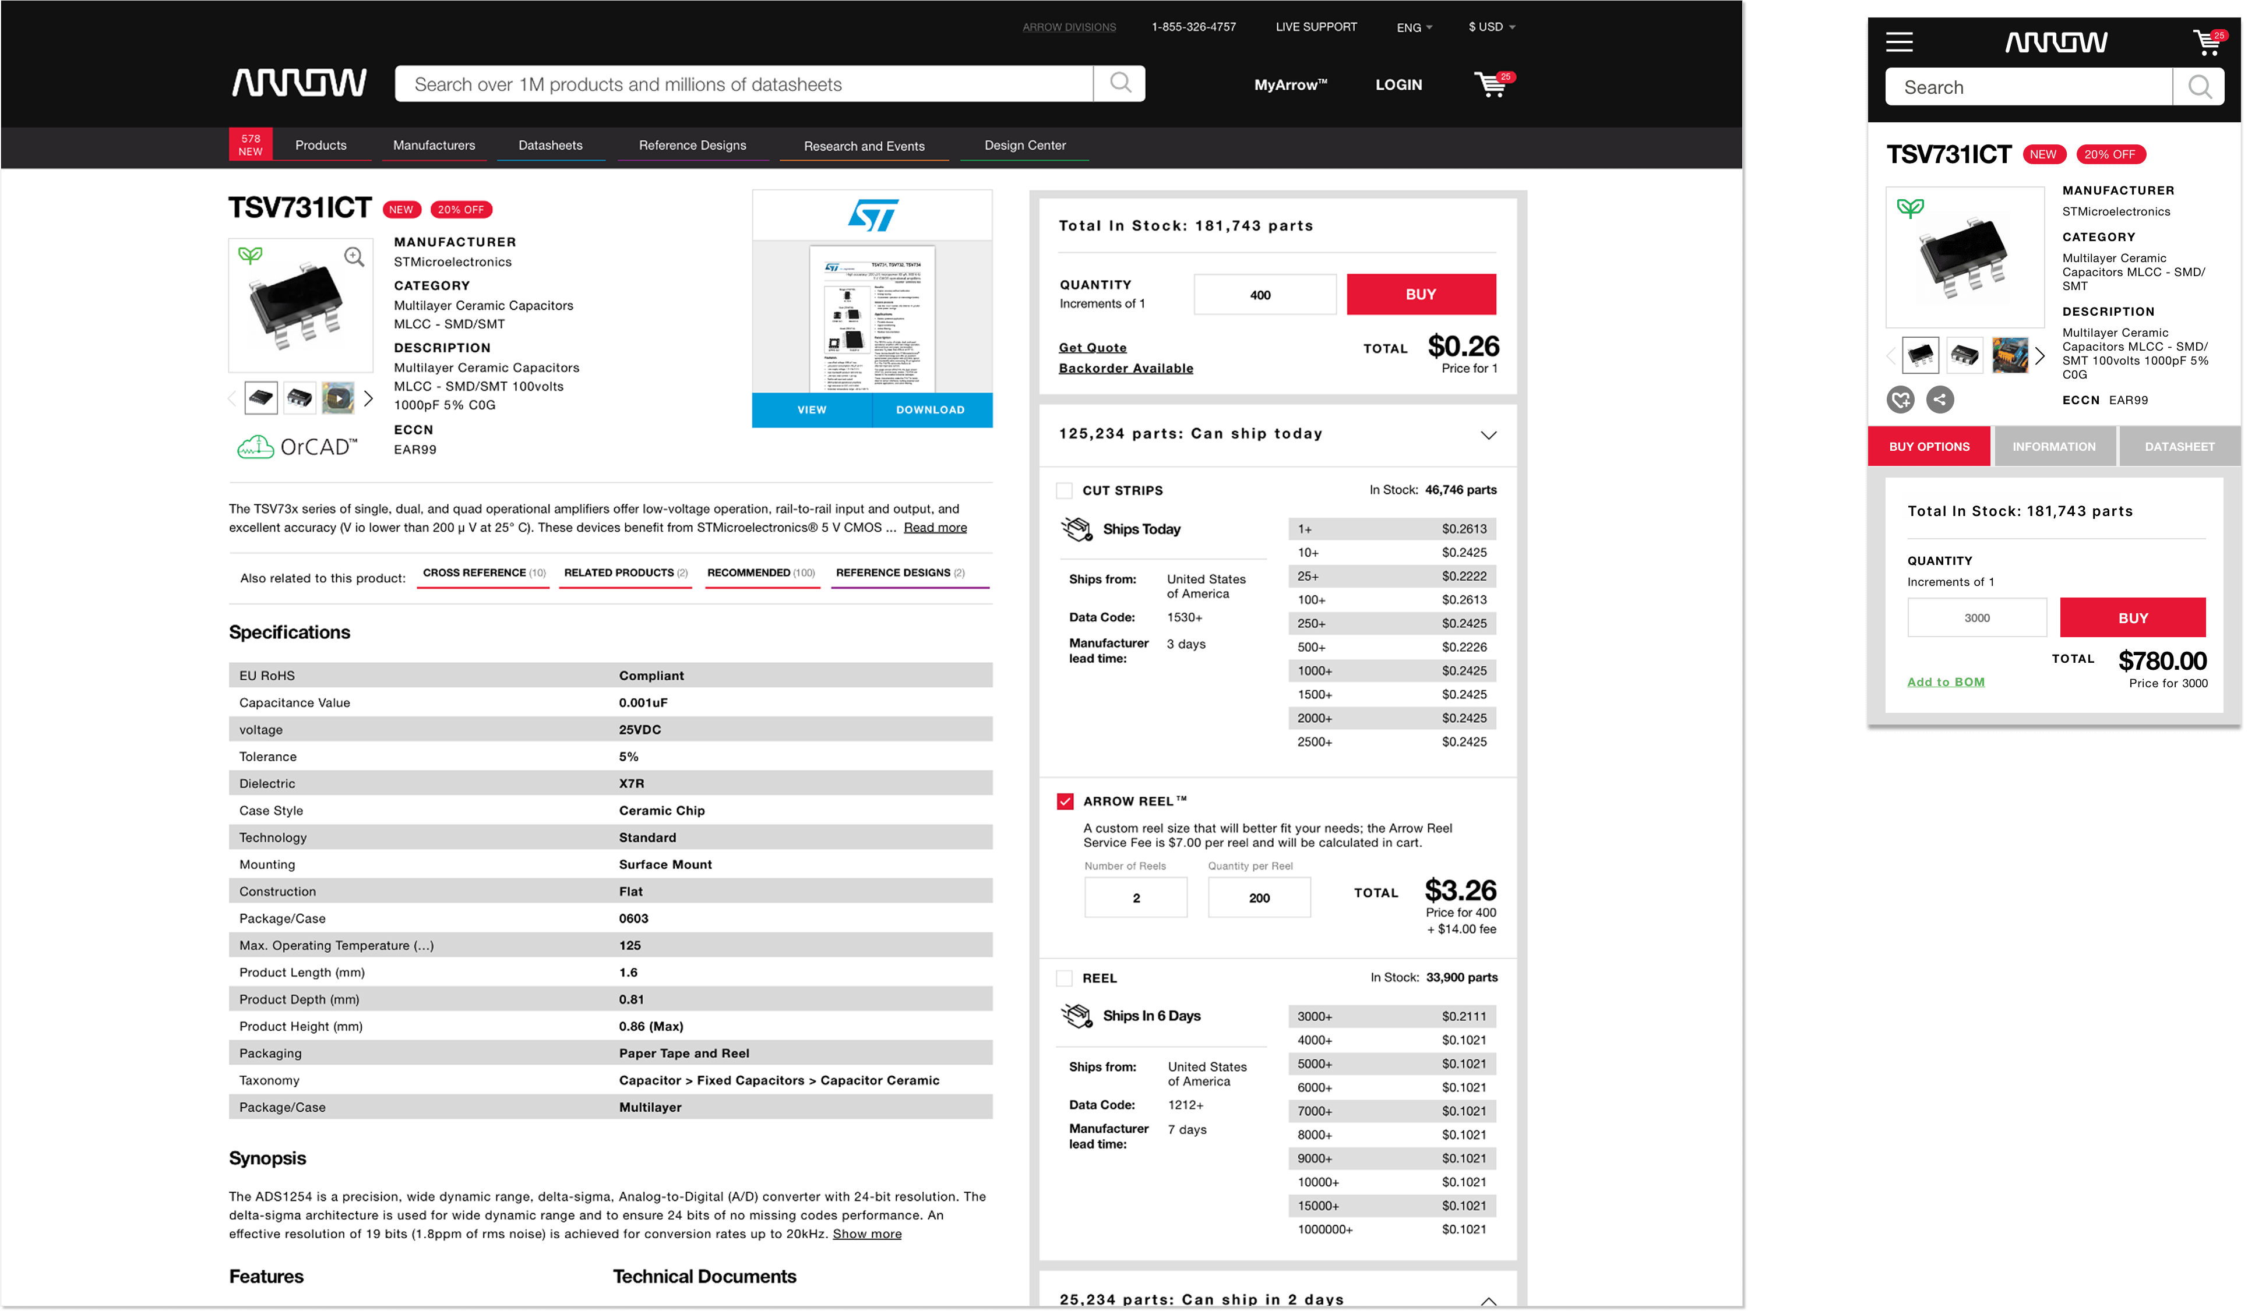2248x1311 pixels.
Task: Click the mobile search magnifier icon
Action: pyautogui.click(x=2199, y=87)
